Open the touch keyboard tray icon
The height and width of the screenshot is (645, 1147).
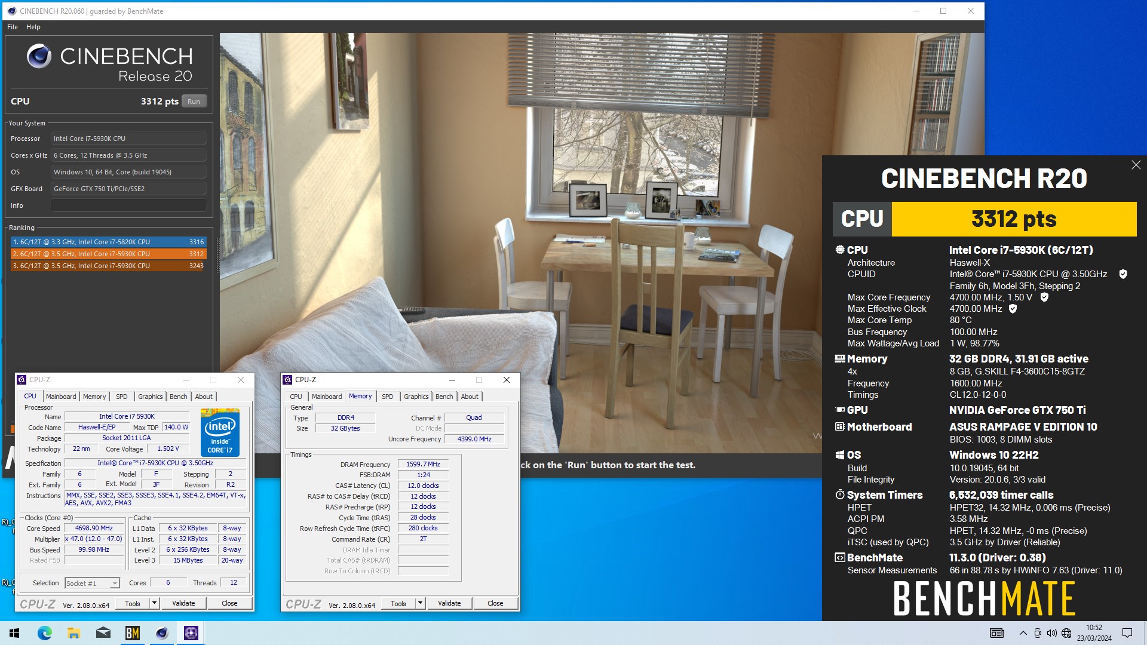click(996, 633)
